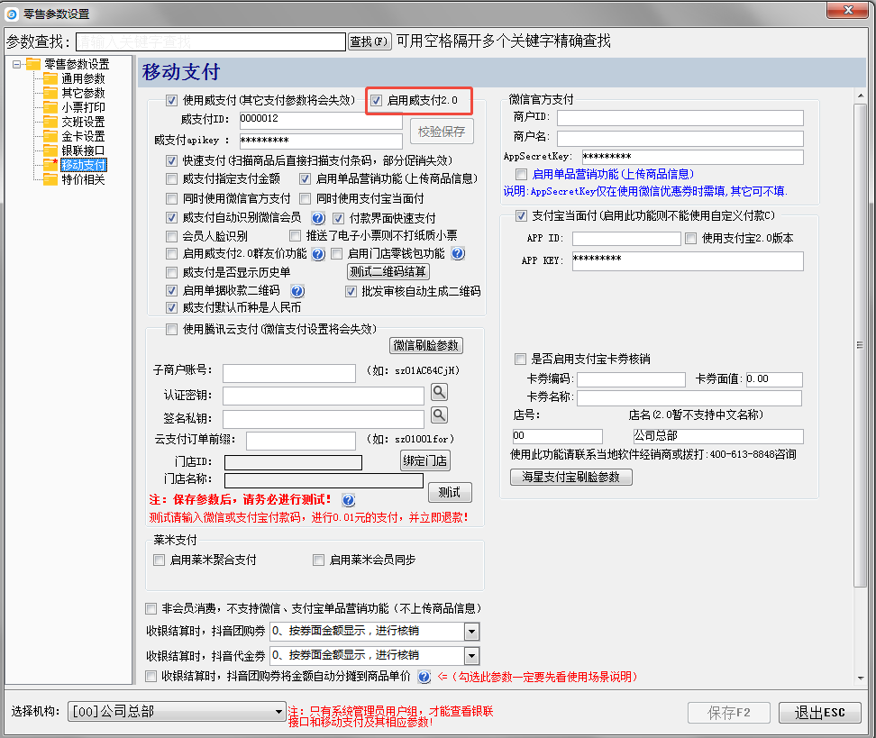Click the 校验保存 button
The height and width of the screenshot is (738, 876).
441,131
